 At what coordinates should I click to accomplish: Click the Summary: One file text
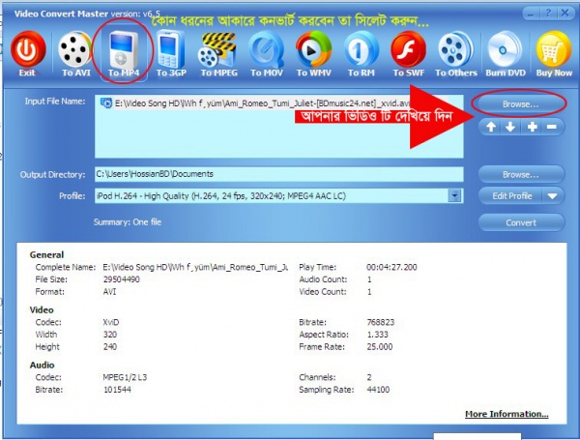point(128,222)
